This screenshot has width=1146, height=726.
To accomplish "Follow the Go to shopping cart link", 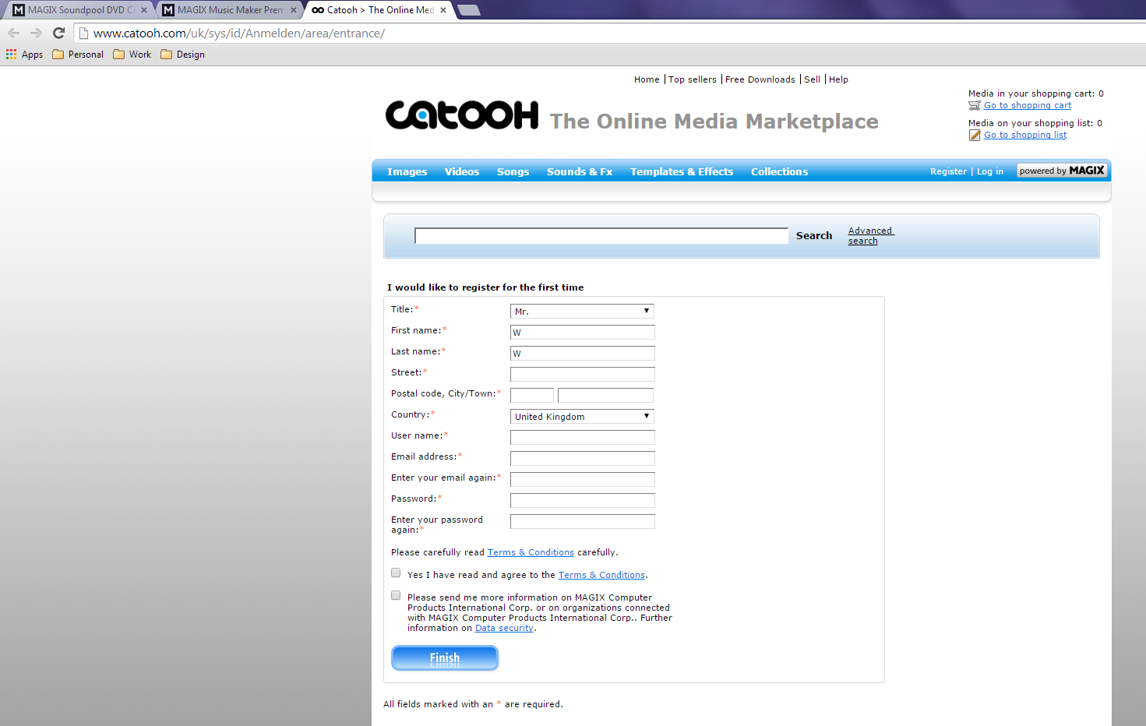I will [1028, 105].
